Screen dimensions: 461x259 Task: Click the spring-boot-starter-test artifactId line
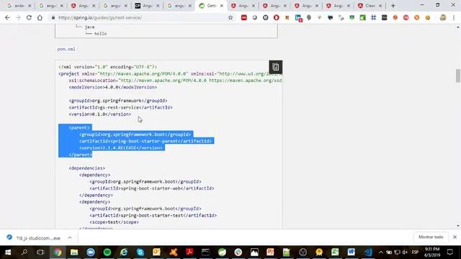coord(153,215)
